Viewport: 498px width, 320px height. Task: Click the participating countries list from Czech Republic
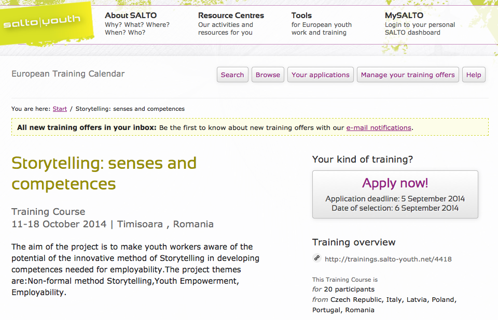(x=384, y=305)
